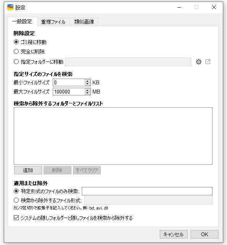
Task: Click the 特定形式のファイルのみ検索 text field
Action: (x=147, y=191)
